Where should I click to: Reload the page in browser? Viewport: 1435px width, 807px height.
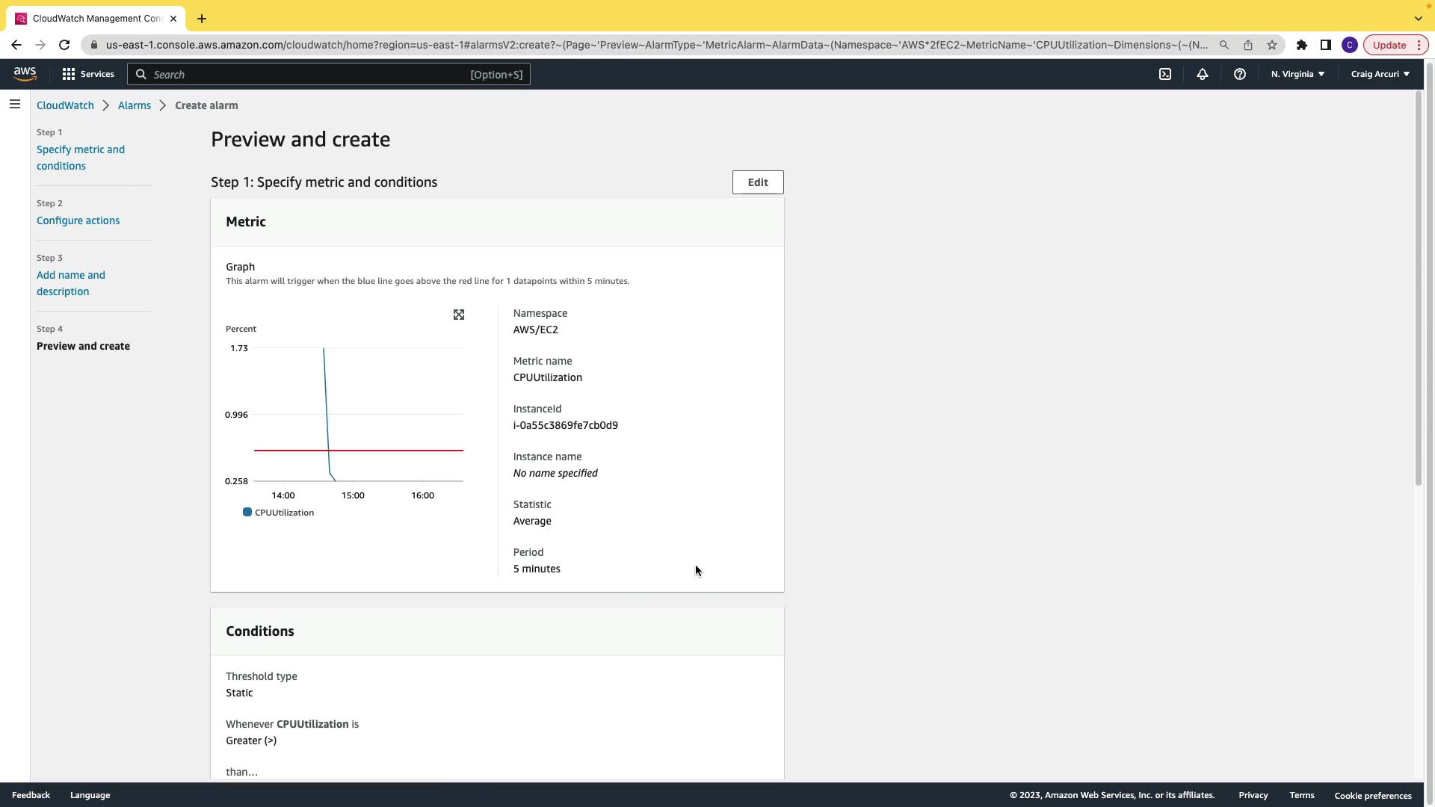64,45
